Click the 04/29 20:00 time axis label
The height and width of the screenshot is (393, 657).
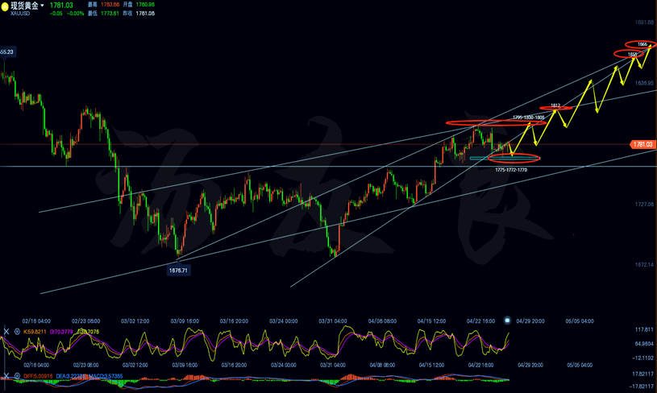(x=531, y=321)
